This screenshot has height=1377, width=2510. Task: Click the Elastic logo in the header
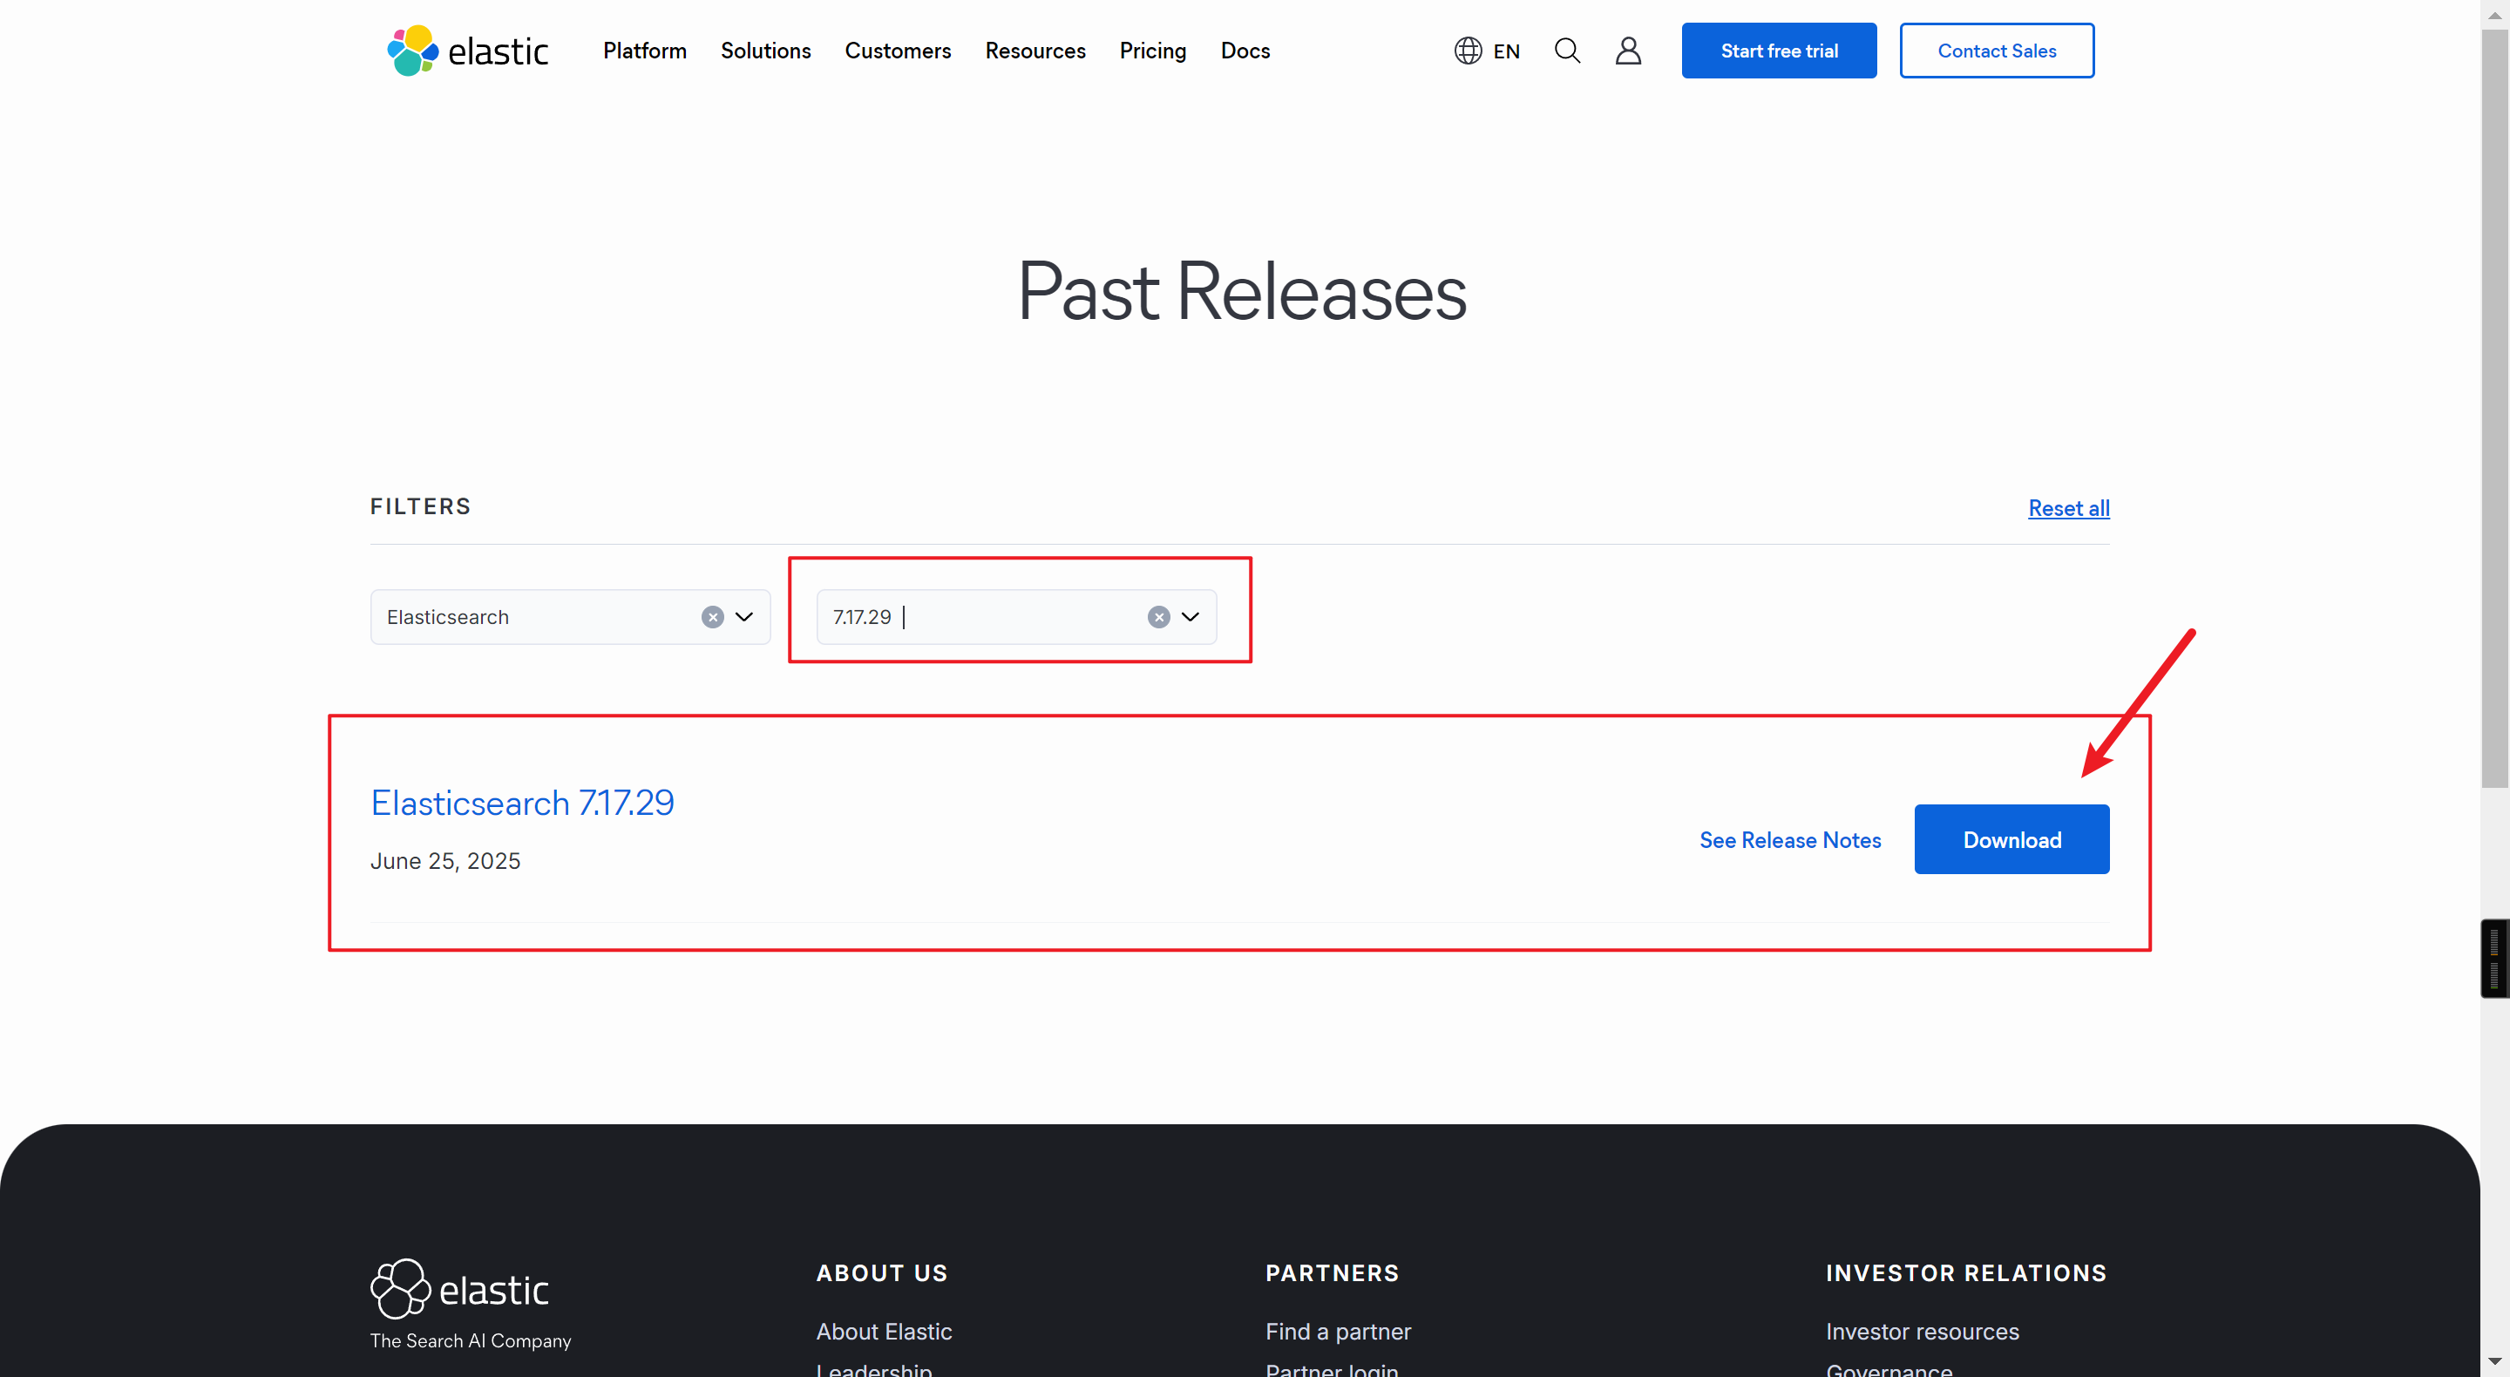click(x=468, y=51)
